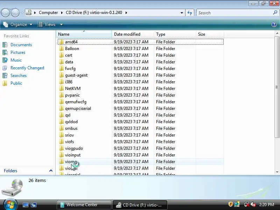Screen dimensions: 280x210
Task: Select Computer in the address breadcrumb
Action: (48, 13)
